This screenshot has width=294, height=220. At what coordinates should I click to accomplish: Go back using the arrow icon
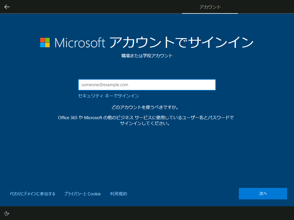(x=7, y=7)
